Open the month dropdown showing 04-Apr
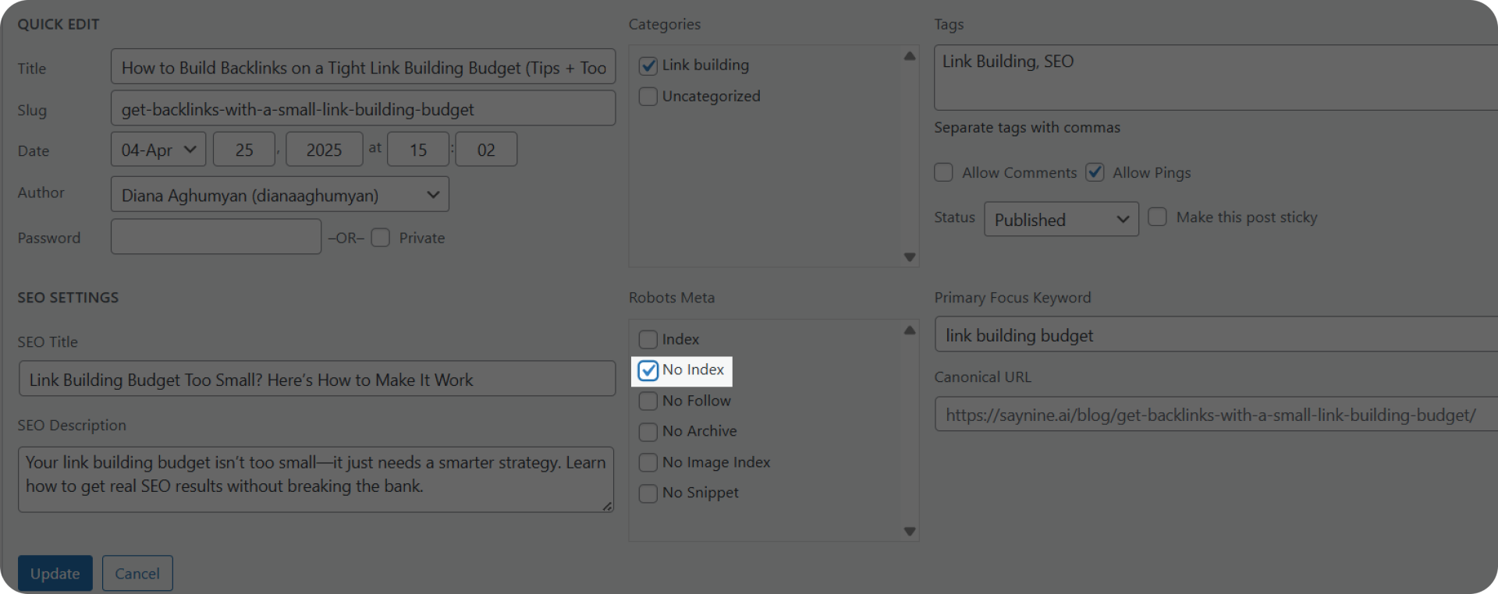This screenshot has height=594, width=1498. 158,150
